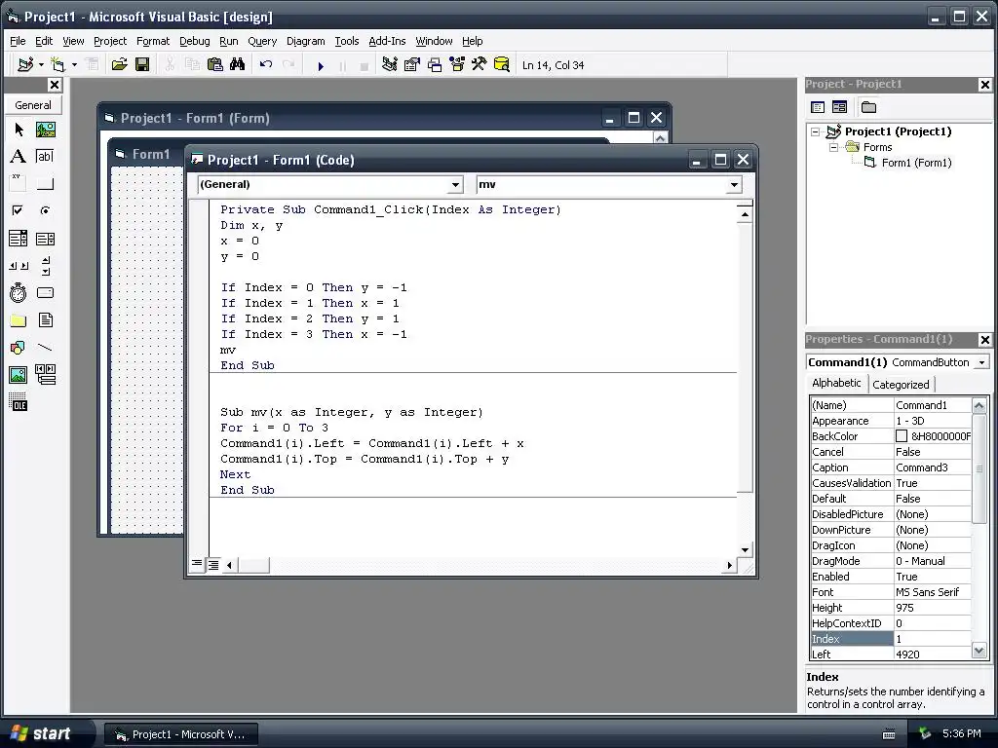The width and height of the screenshot is (998, 748).
Task: Open the File menu
Action: click(x=18, y=41)
